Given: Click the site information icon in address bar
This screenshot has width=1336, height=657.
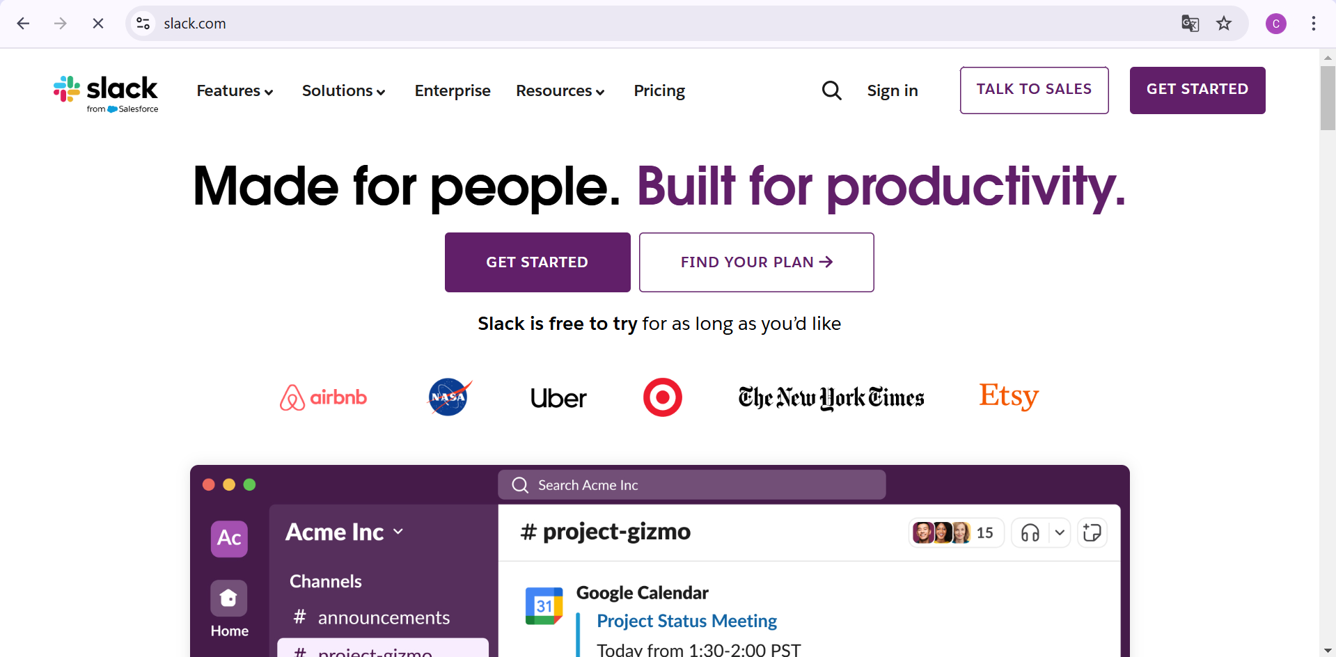Looking at the screenshot, I should coord(143,24).
